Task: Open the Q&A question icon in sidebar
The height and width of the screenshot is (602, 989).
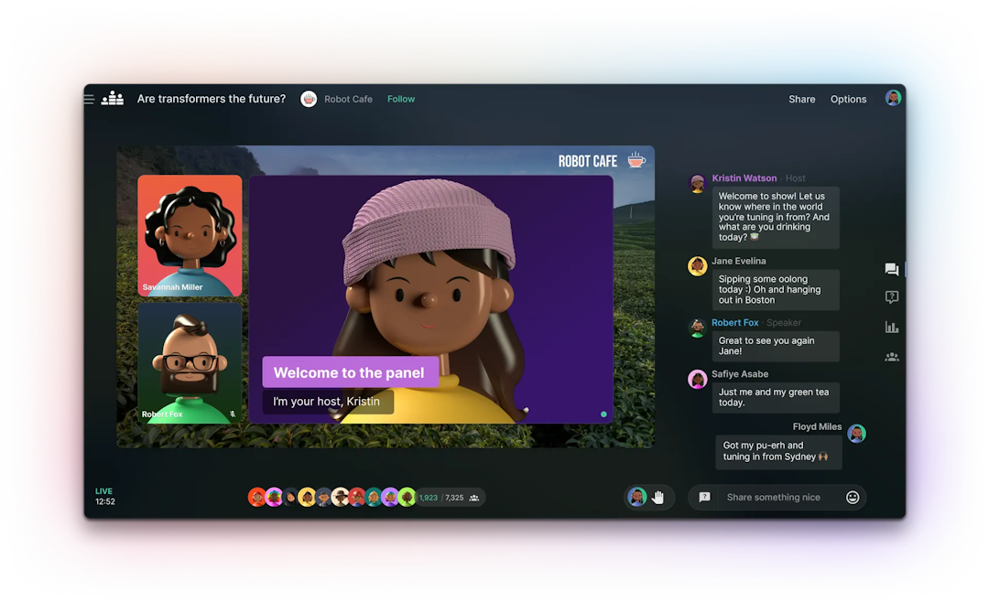Action: coord(891,297)
